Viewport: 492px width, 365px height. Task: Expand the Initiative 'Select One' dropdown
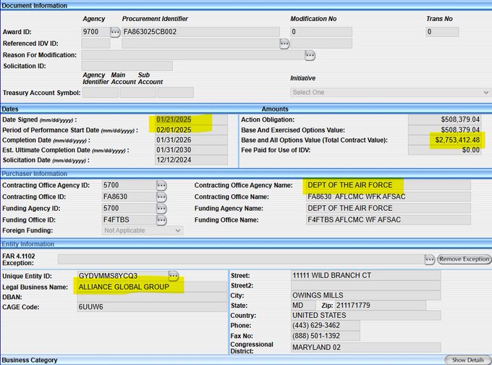pyautogui.click(x=391, y=93)
